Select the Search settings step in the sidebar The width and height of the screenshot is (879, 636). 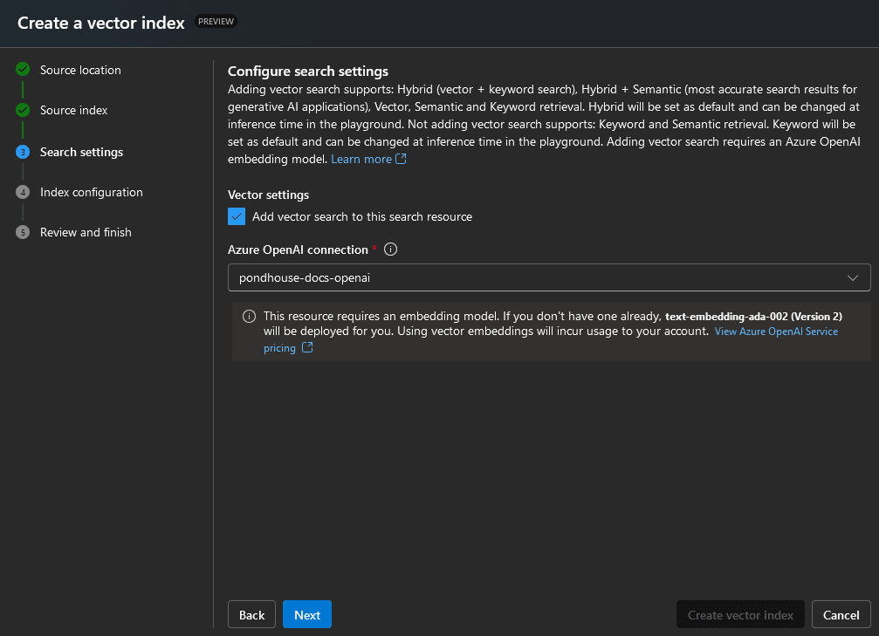pyautogui.click(x=80, y=152)
